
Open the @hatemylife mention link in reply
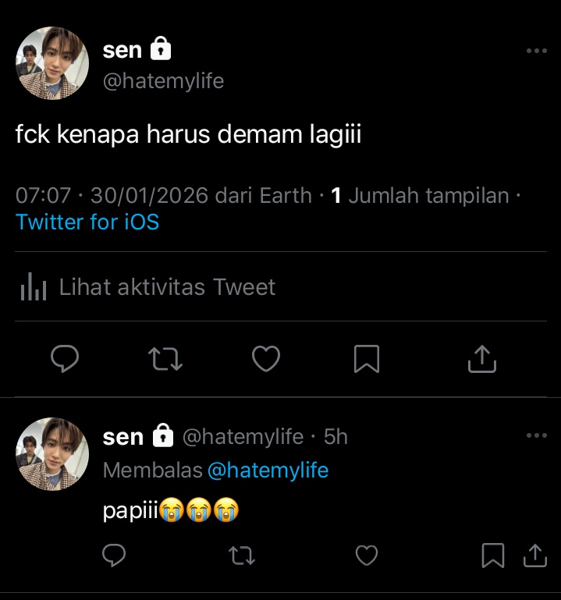pyautogui.click(x=268, y=470)
